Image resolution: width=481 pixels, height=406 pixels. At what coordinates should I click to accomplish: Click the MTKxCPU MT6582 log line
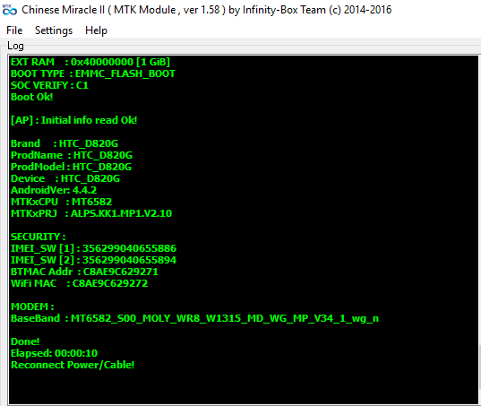point(61,202)
